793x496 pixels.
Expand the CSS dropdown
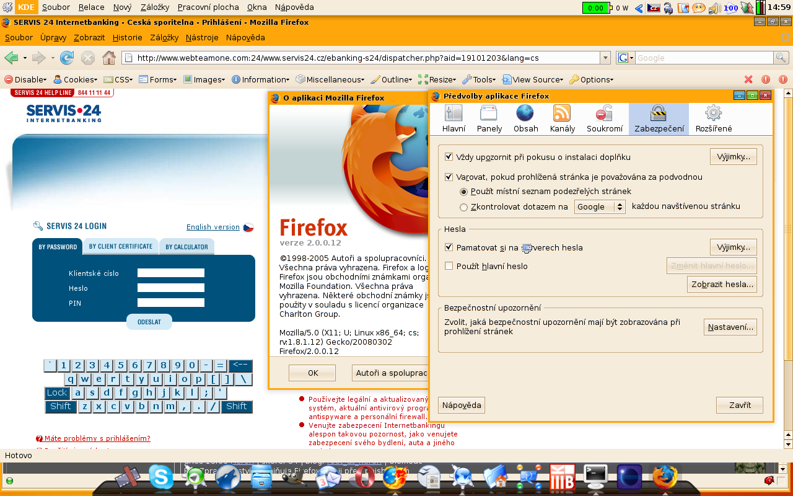click(x=118, y=79)
